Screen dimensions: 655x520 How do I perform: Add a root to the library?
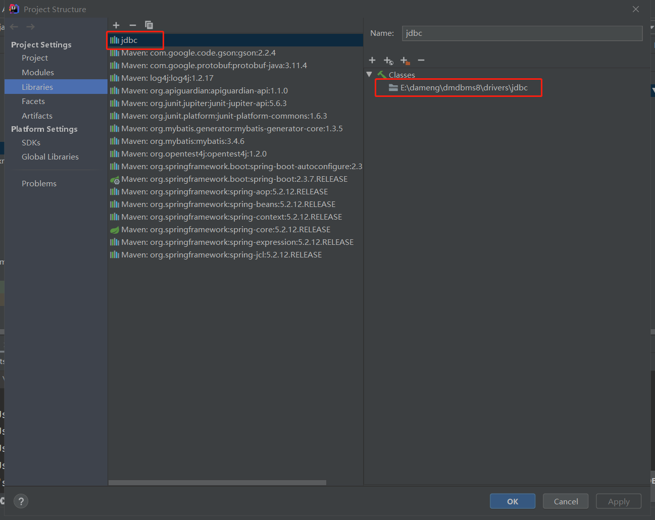click(x=372, y=60)
